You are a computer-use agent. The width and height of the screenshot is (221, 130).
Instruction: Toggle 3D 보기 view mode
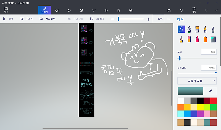pyautogui.click(x=97, y=19)
